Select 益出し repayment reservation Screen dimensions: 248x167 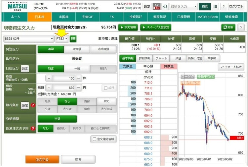61,128
